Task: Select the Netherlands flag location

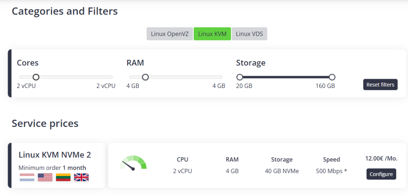Action: tap(27, 177)
